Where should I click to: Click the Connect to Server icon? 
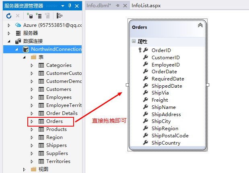pyautogui.click(x=39, y=16)
